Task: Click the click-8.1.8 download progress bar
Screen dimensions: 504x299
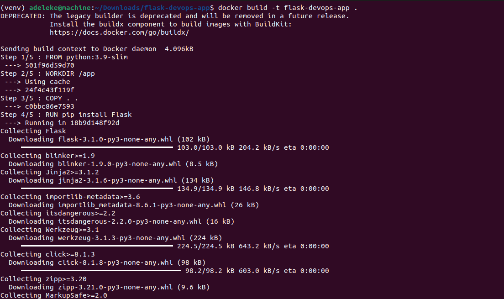Action: 101,271
